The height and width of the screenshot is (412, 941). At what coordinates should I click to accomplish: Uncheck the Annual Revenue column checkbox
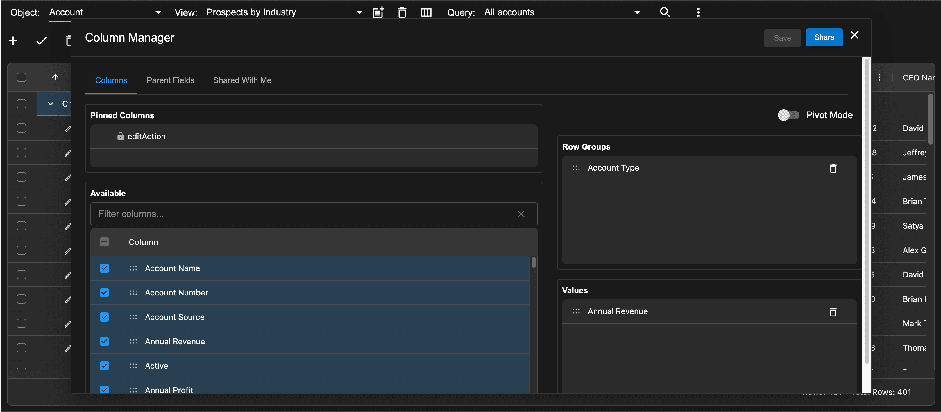(x=104, y=341)
